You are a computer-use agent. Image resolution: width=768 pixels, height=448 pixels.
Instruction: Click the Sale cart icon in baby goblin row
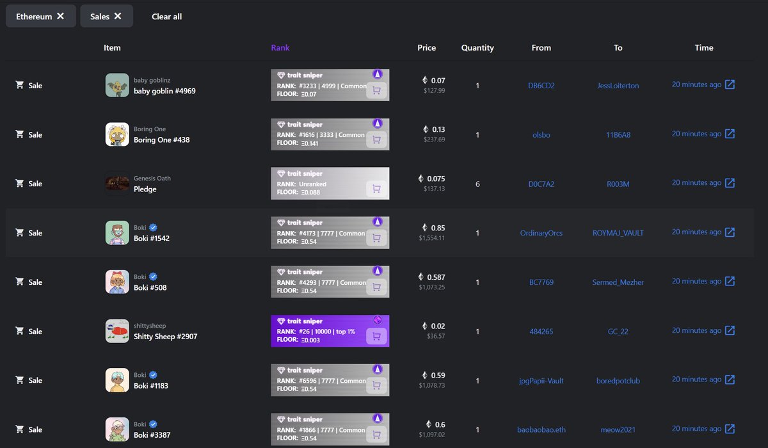[x=19, y=84]
